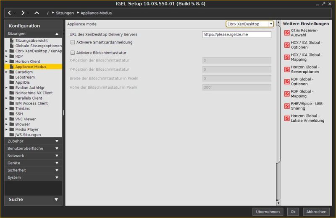Toggle the Aktiviere Bildschirmtastatur checkbox
336x218 pixels.
pyautogui.click(x=73, y=53)
